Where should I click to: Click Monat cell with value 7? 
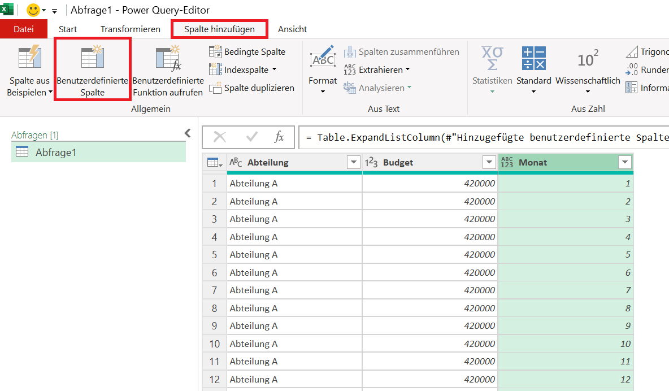coord(566,290)
